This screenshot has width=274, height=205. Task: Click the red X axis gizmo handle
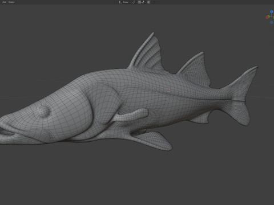pos(267,17)
